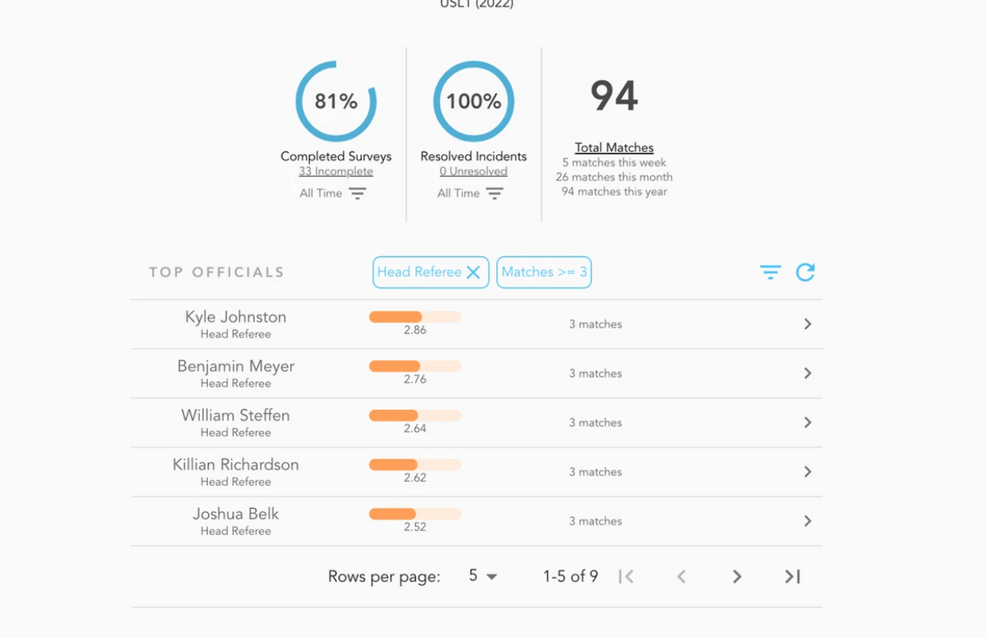Click Joshua Belk's rating bar
Viewport: 987px width, 638px height.
pyautogui.click(x=415, y=515)
